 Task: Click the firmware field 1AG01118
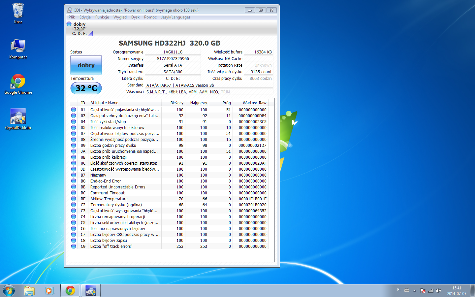click(173, 52)
